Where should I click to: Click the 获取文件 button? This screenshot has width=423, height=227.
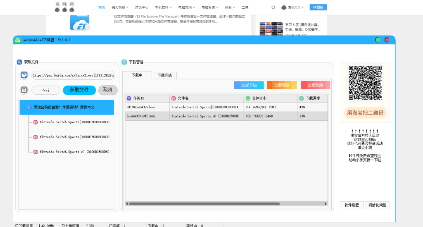click(x=79, y=90)
